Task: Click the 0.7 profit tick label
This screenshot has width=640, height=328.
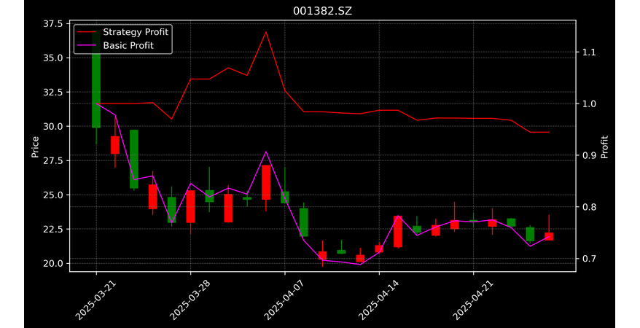Action: 589,259
